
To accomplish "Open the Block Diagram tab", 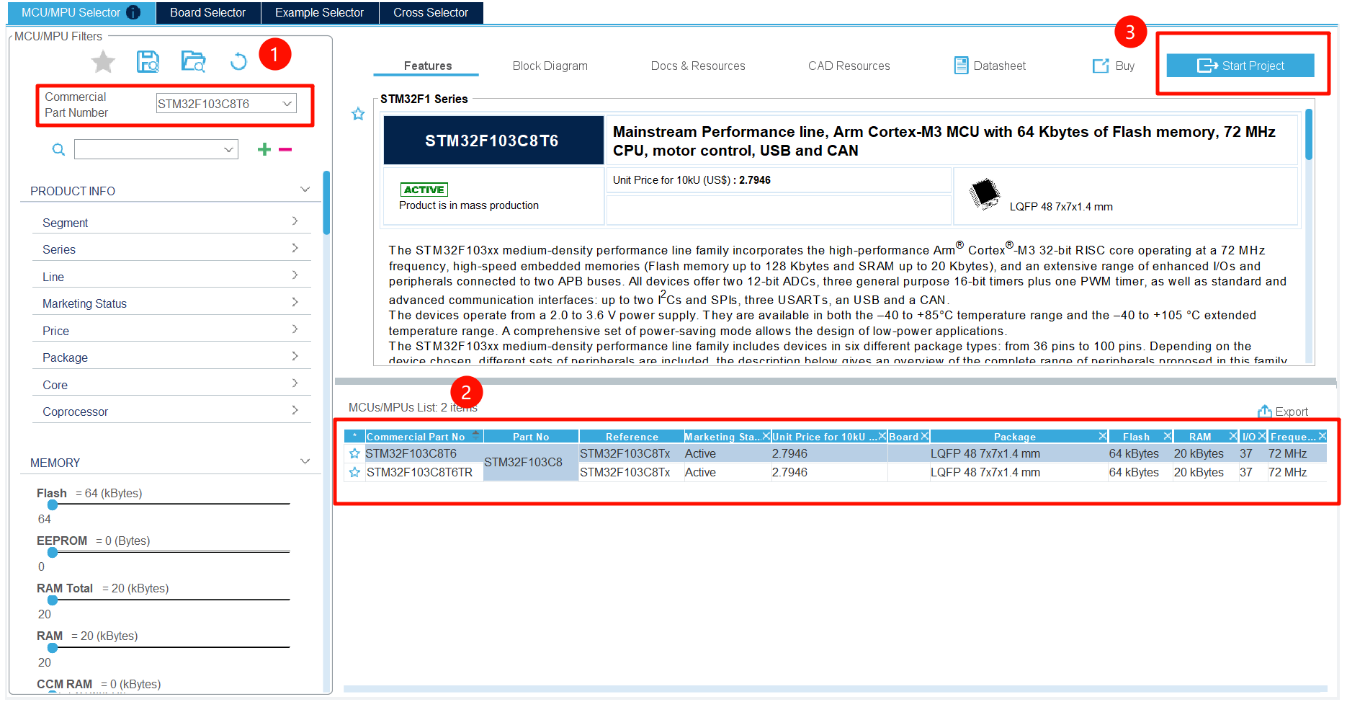I will tap(550, 66).
